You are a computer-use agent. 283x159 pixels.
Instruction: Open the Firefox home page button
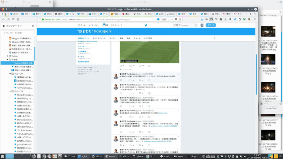point(18,19)
